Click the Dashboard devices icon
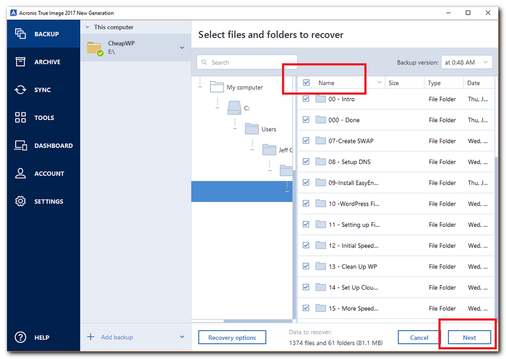This screenshot has height=359, width=506. tap(21, 145)
